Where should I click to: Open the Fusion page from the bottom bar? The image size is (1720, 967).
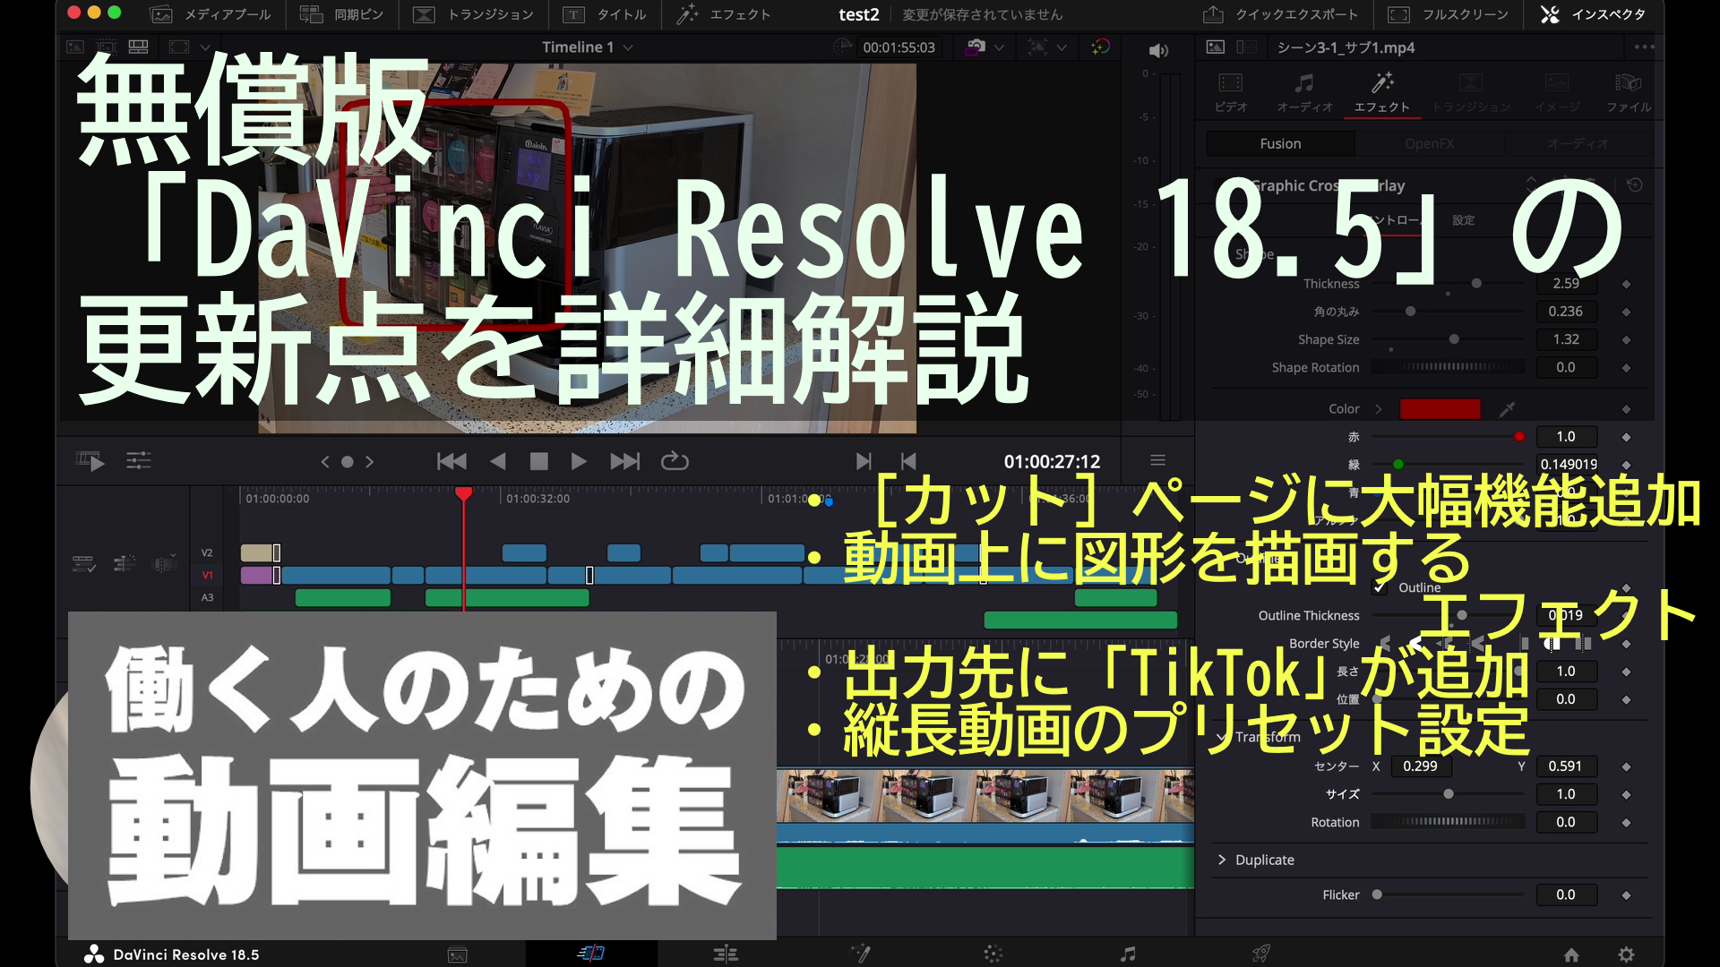tap(860, 954)
